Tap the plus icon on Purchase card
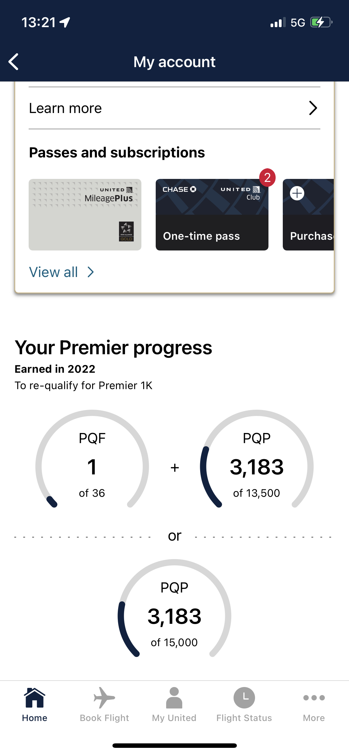The image size is (349, 755). click(x=297, y=193)
